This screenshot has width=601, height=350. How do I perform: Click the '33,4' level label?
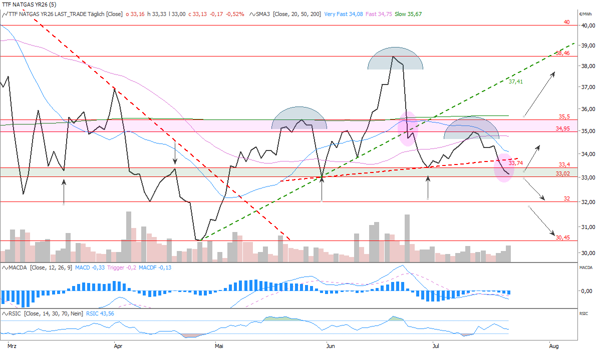(x=564, y=164)
